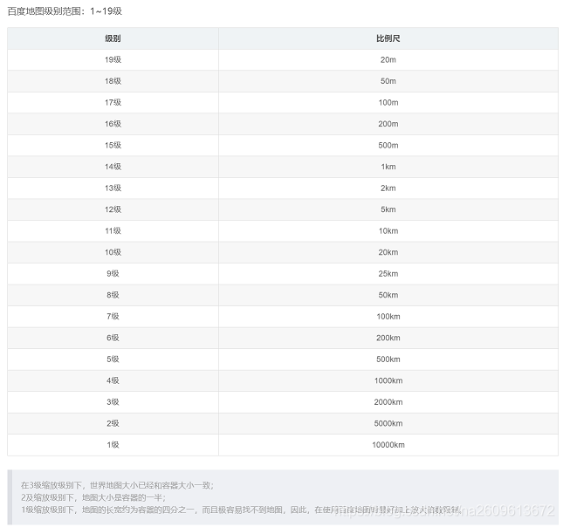Select the '10级' cell
The image size is (563, 527).
(x=113, y=252)
